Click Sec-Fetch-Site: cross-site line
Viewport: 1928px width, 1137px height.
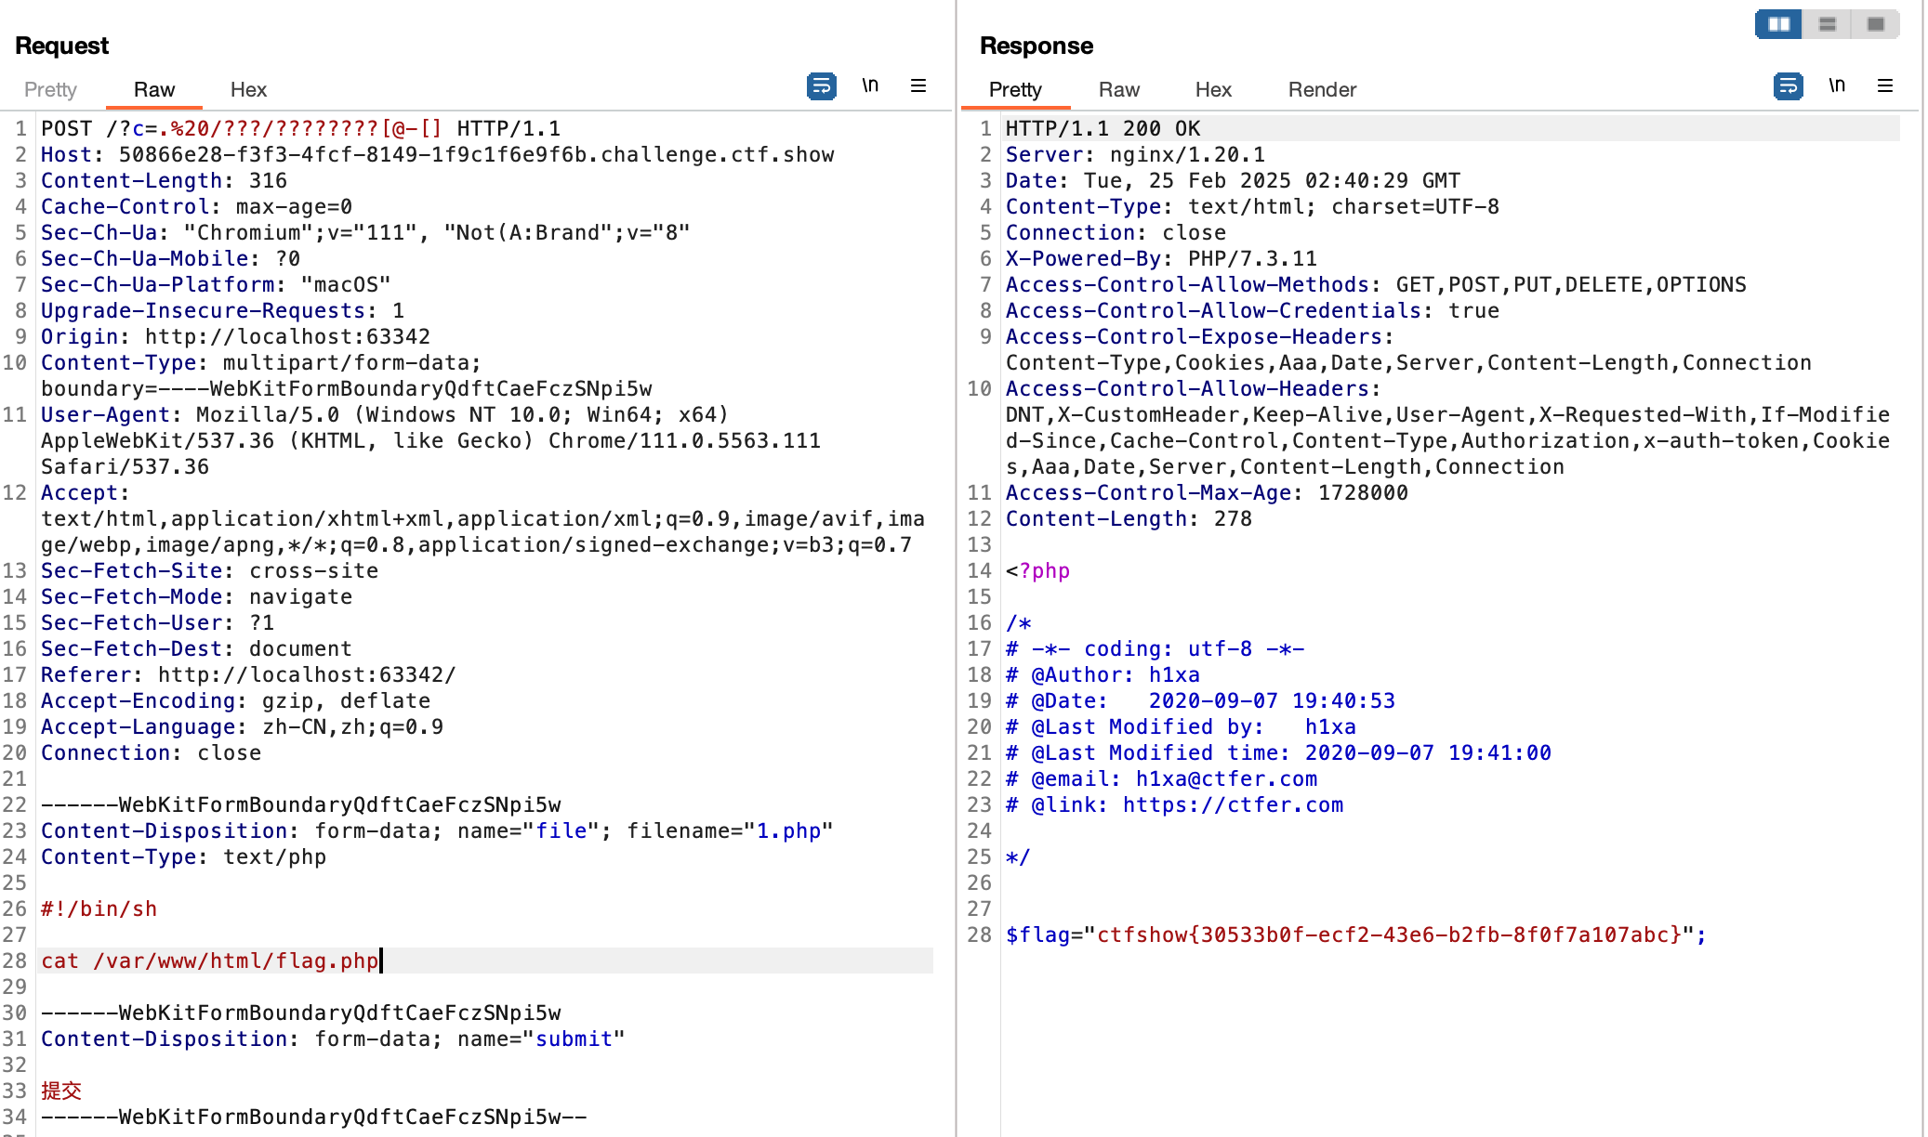tap(209, 570)
